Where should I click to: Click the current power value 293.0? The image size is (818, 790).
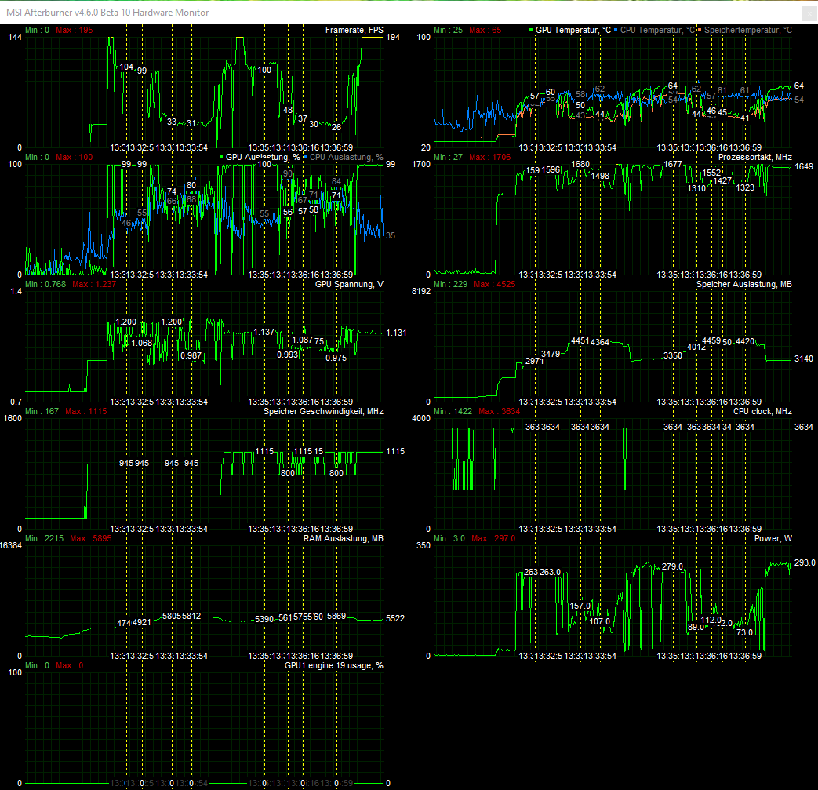click(805, 562)
